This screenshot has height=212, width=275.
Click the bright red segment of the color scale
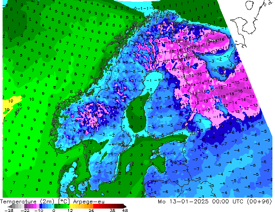pyautogui.click(x=95, y=206)
